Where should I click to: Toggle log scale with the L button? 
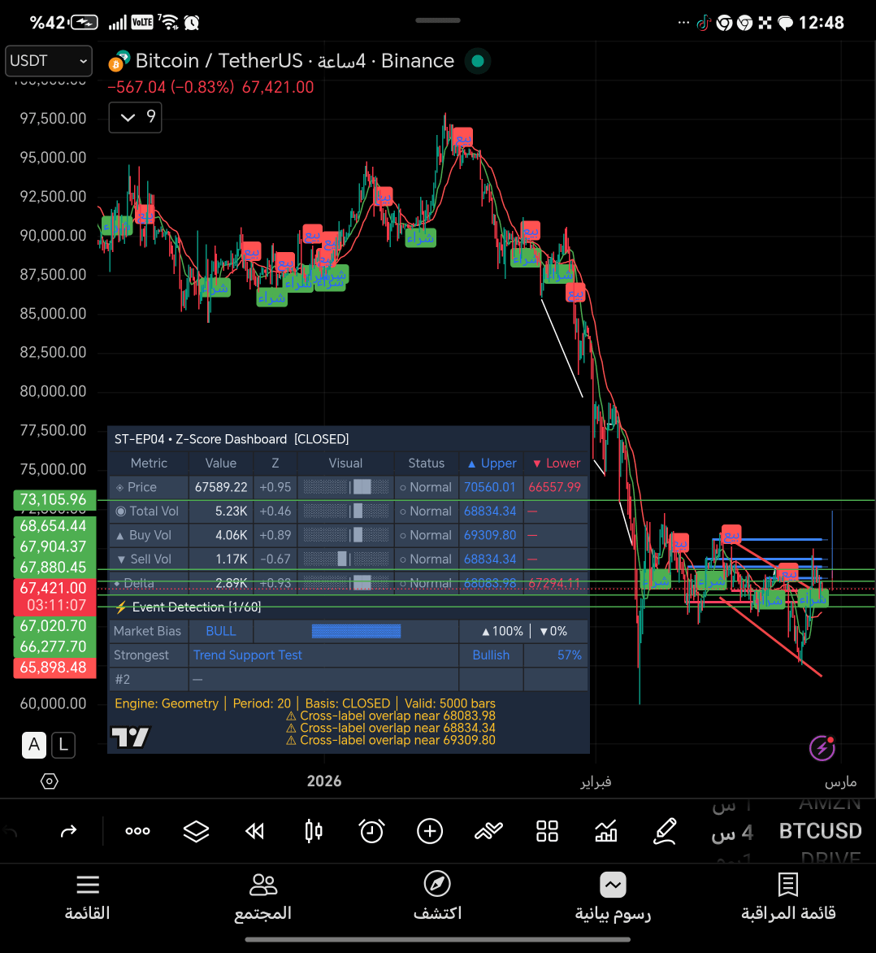63,745
